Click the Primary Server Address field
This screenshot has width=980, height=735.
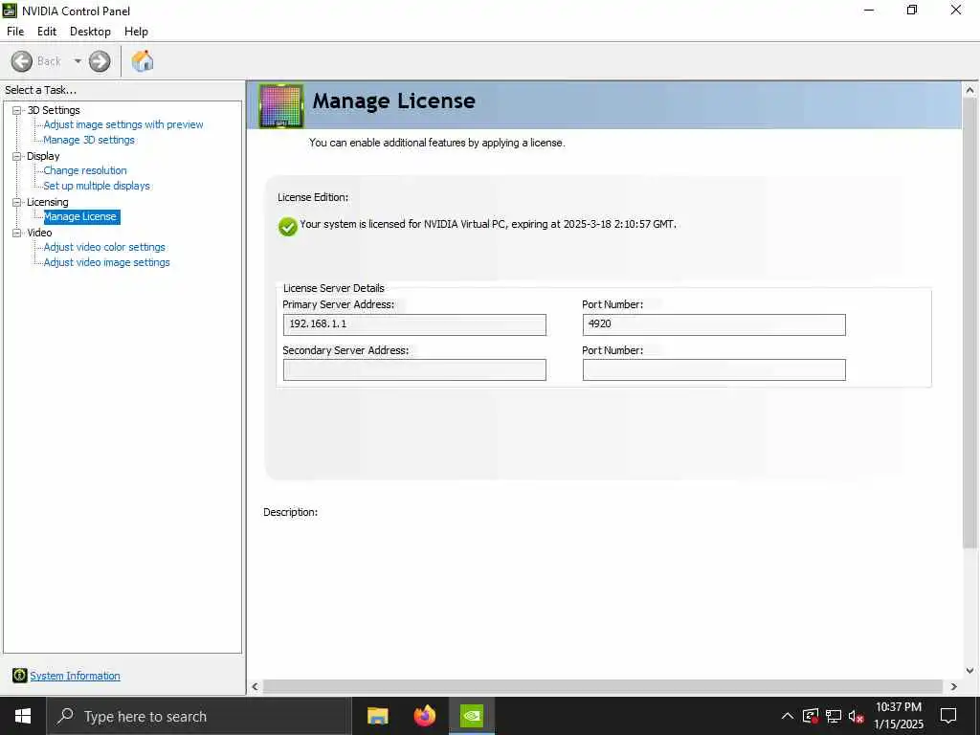point(414,324)
